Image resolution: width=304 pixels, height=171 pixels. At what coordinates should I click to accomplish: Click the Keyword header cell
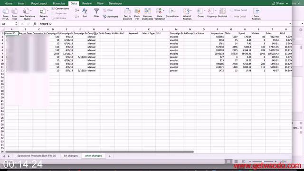coord(135,33)
